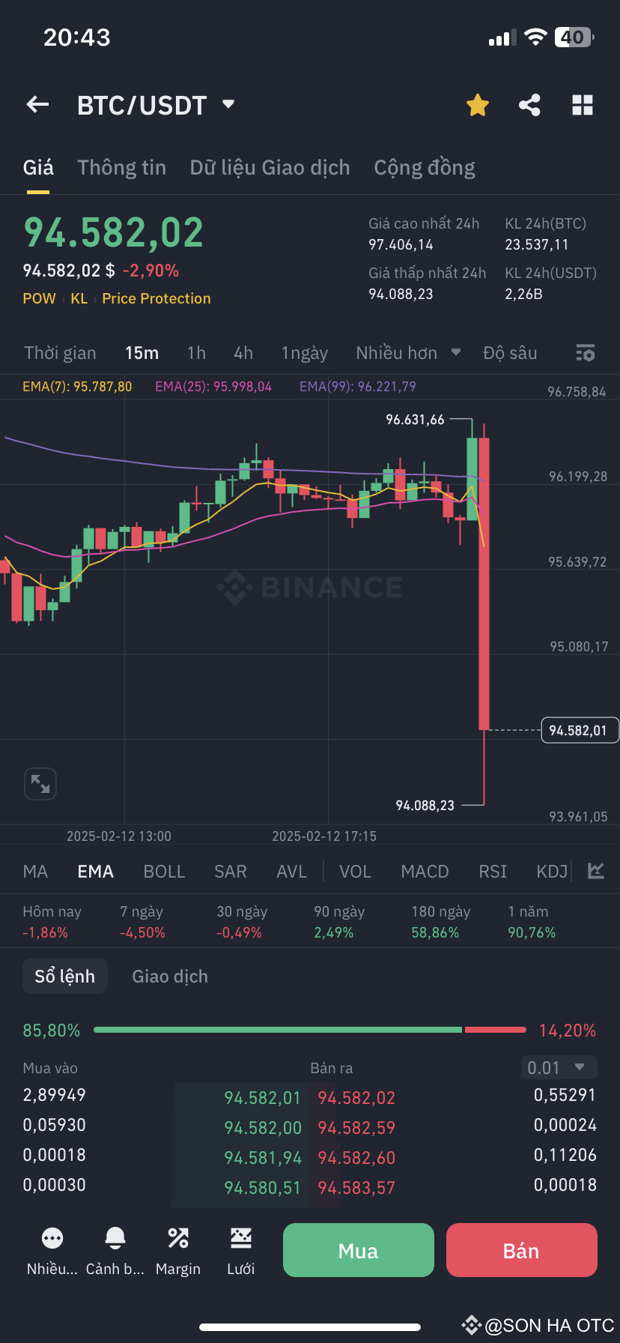Screen dimensions: 620x1343
Task: Open the 0.01 price precision dropdown
Action: pos(559,1067)
